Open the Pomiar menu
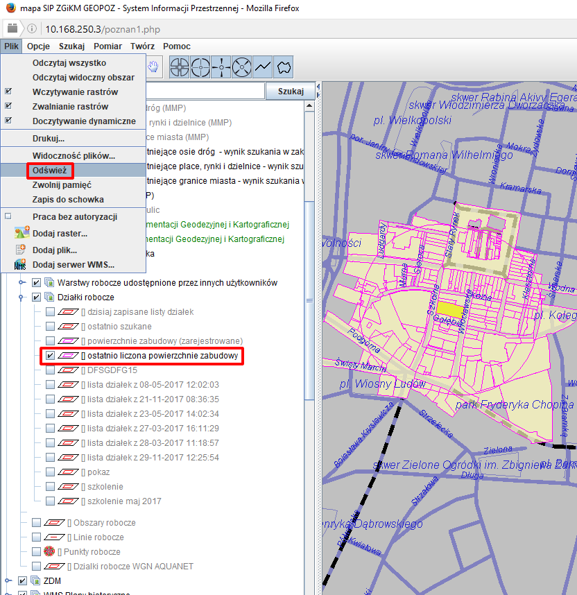The image size is (577, 595). [x=107, y=46]
